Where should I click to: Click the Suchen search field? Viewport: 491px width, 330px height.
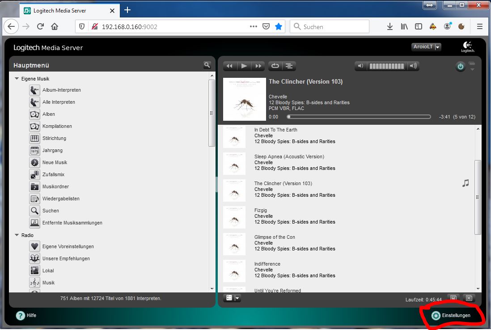(x=330, y=27)
